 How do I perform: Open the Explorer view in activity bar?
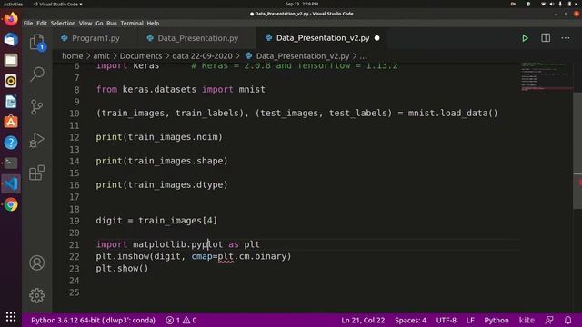[x=36, y=43]
